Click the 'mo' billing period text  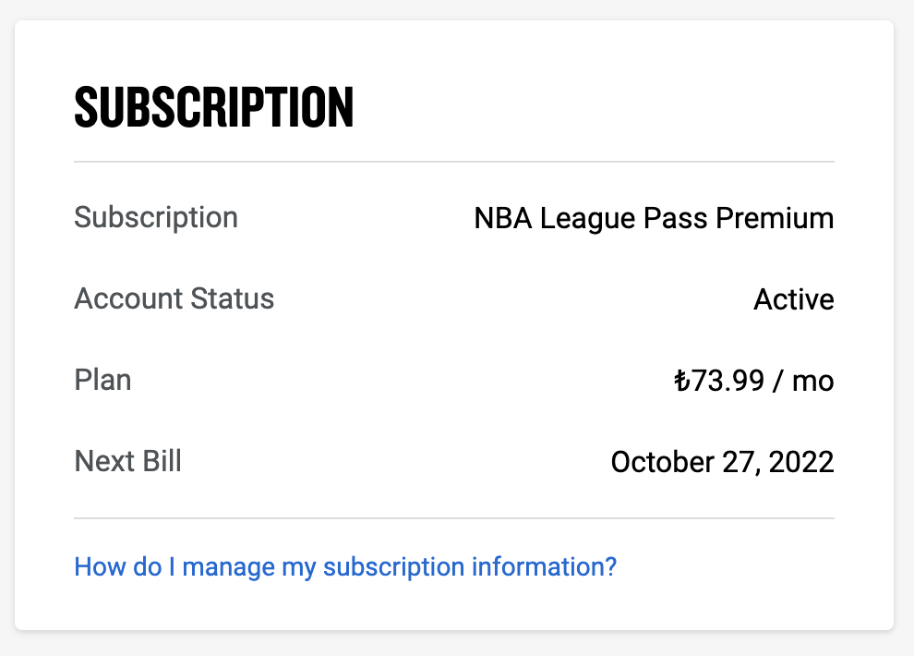point(813,383)
